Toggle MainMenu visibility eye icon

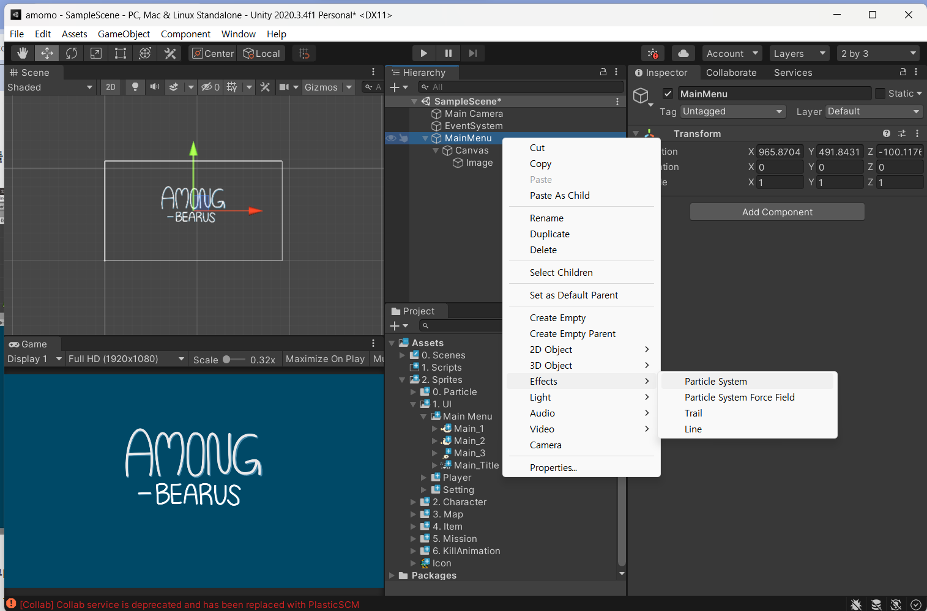390,138
